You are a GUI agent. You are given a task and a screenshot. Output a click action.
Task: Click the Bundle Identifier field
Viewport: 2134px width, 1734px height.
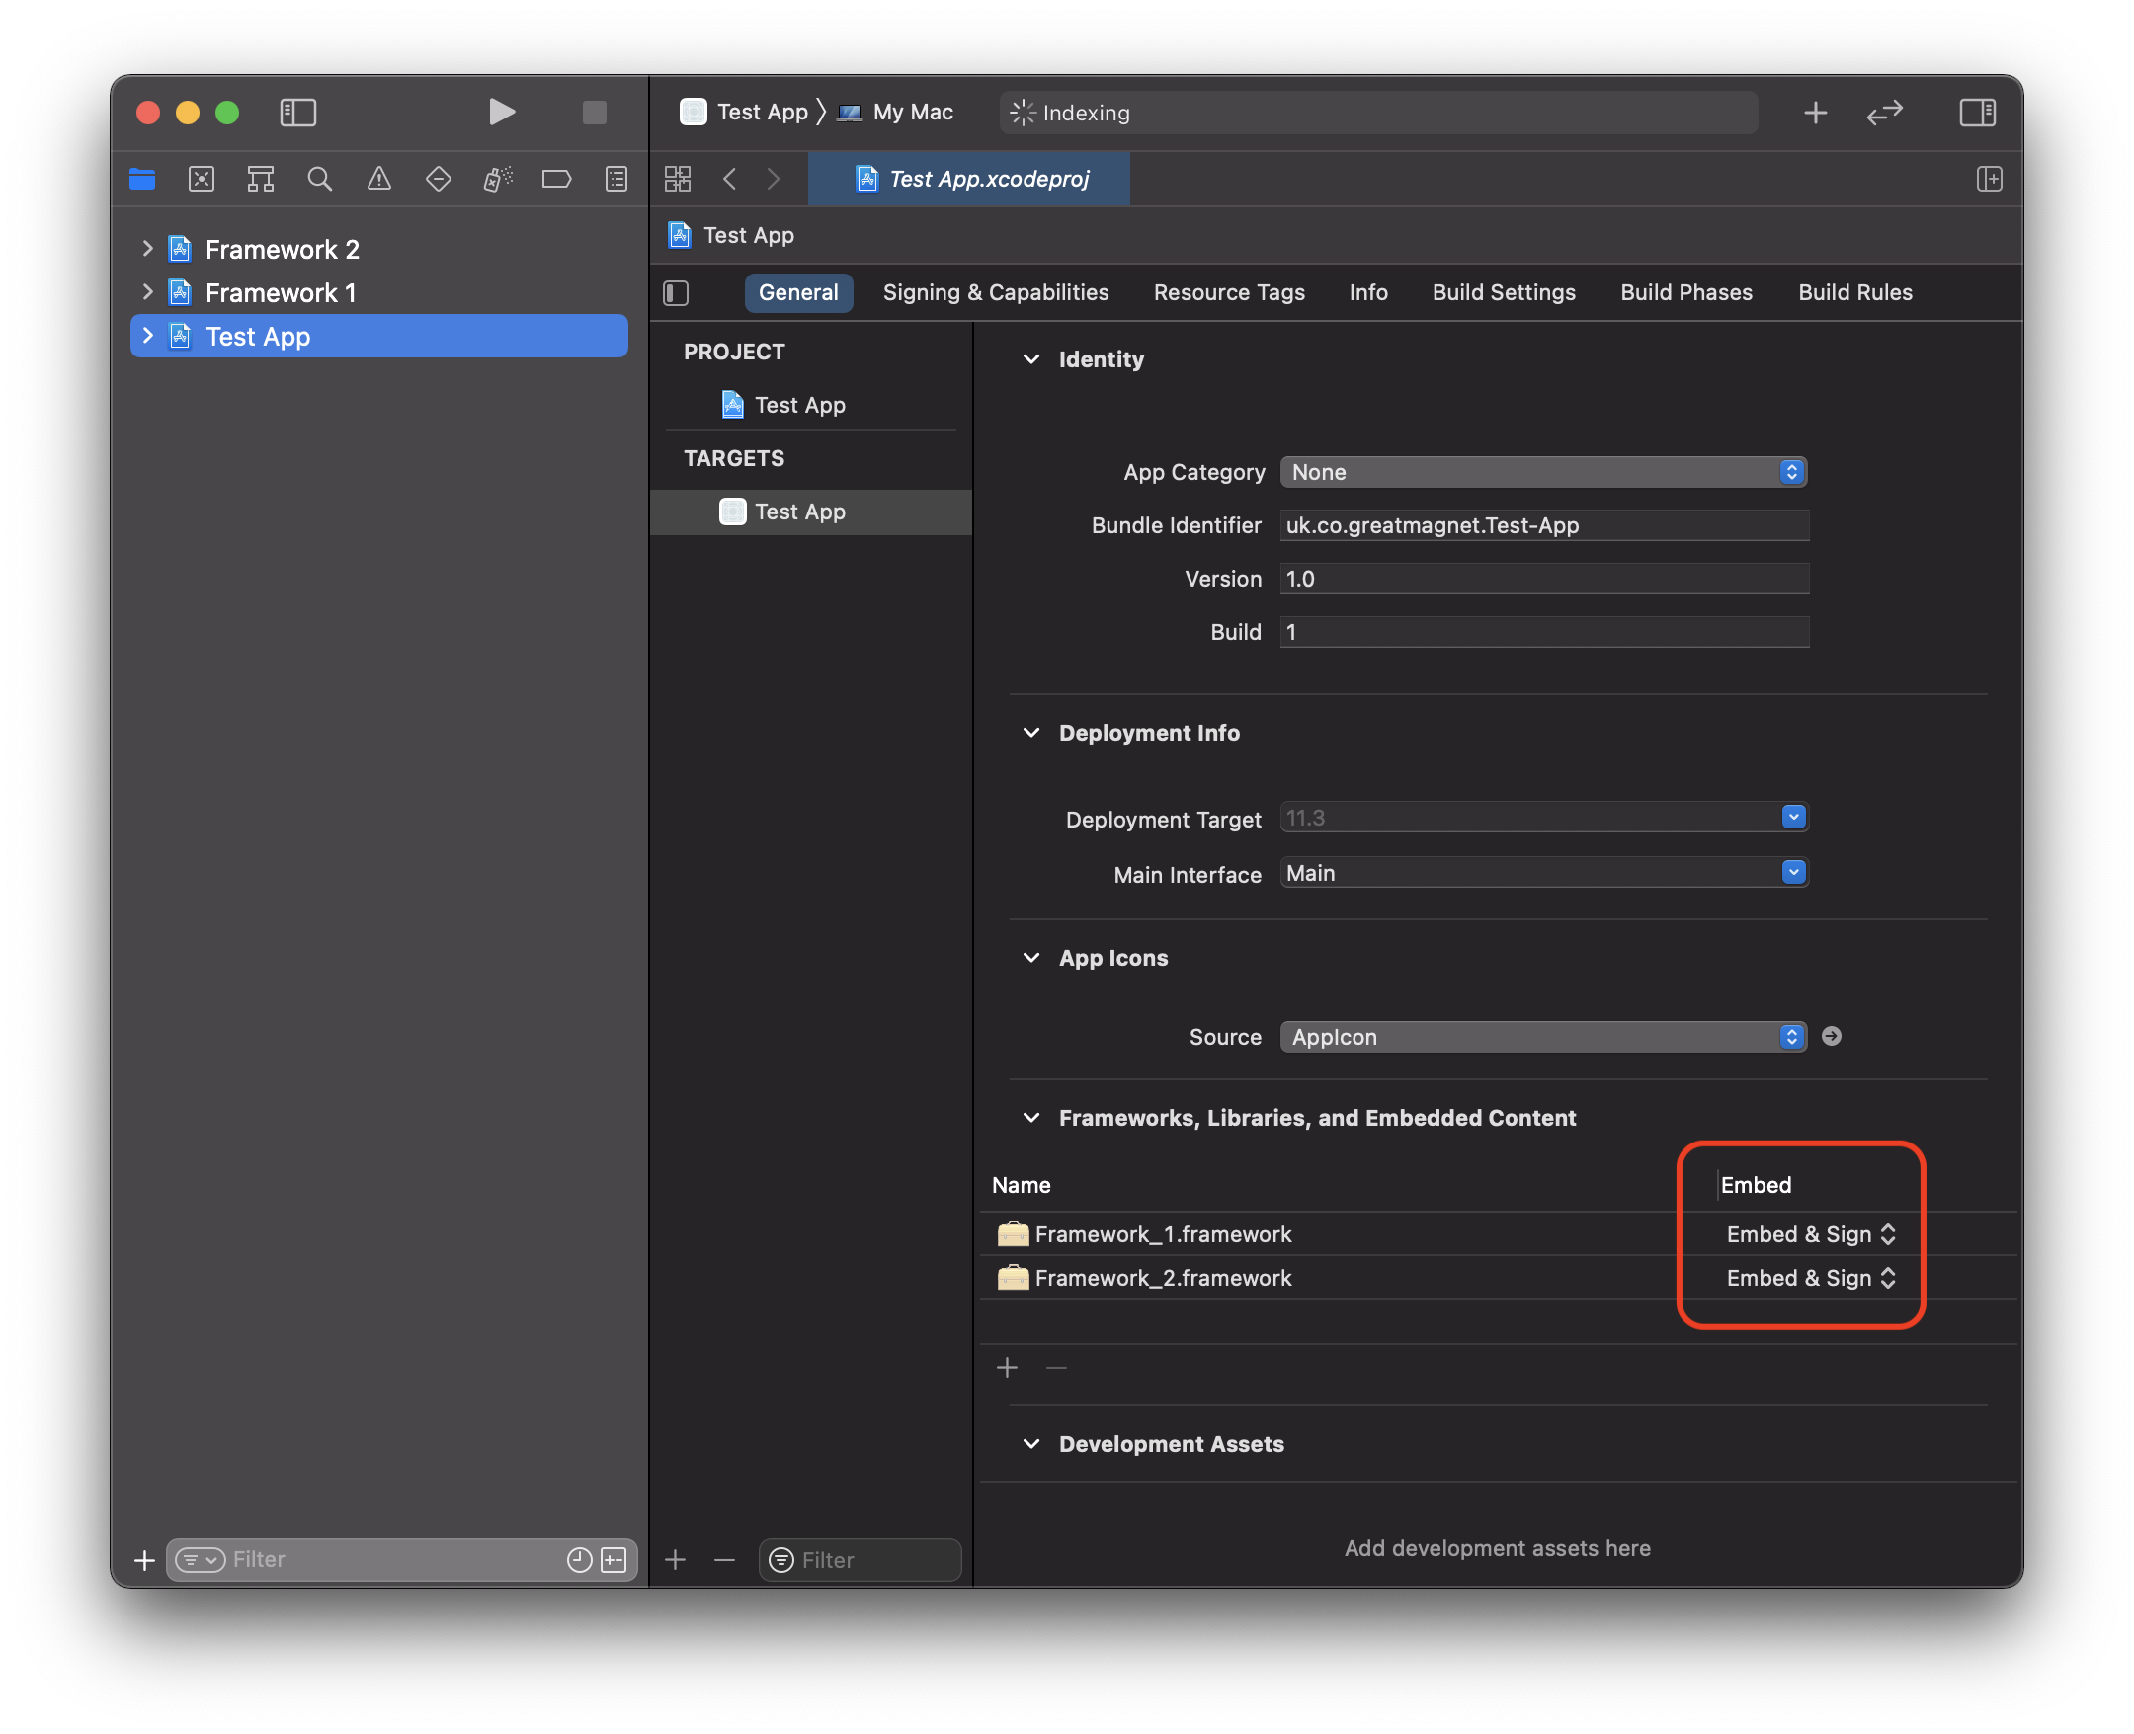(x=1543, y=525)
